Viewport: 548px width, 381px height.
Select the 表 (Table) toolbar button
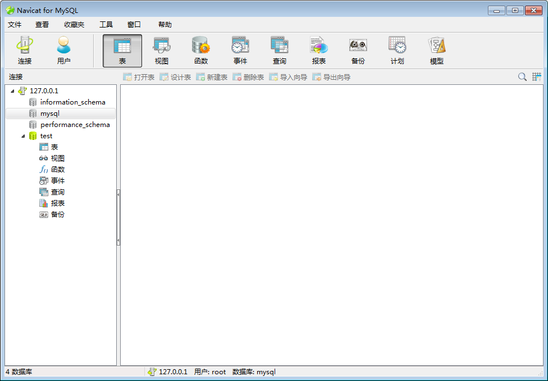[x=122, y=51]
